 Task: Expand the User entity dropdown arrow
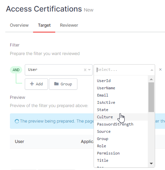(89, 70)
